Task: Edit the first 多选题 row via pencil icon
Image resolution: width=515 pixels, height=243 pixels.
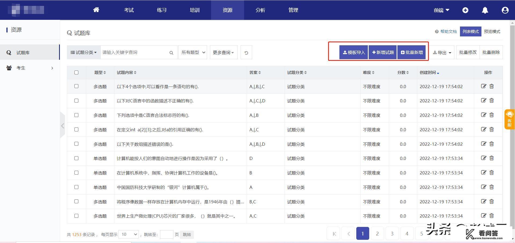Action: click(x=484, y=86)
